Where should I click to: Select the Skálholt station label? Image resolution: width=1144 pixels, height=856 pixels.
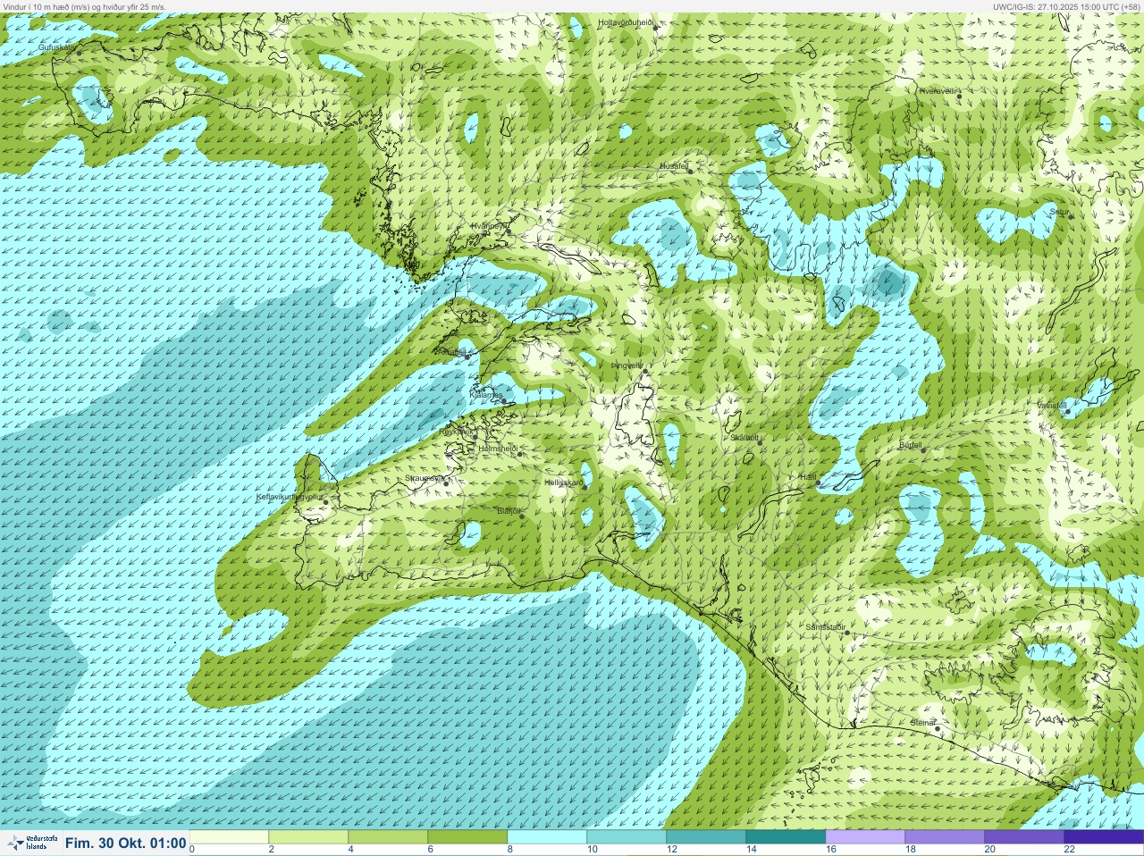(744, 438)
